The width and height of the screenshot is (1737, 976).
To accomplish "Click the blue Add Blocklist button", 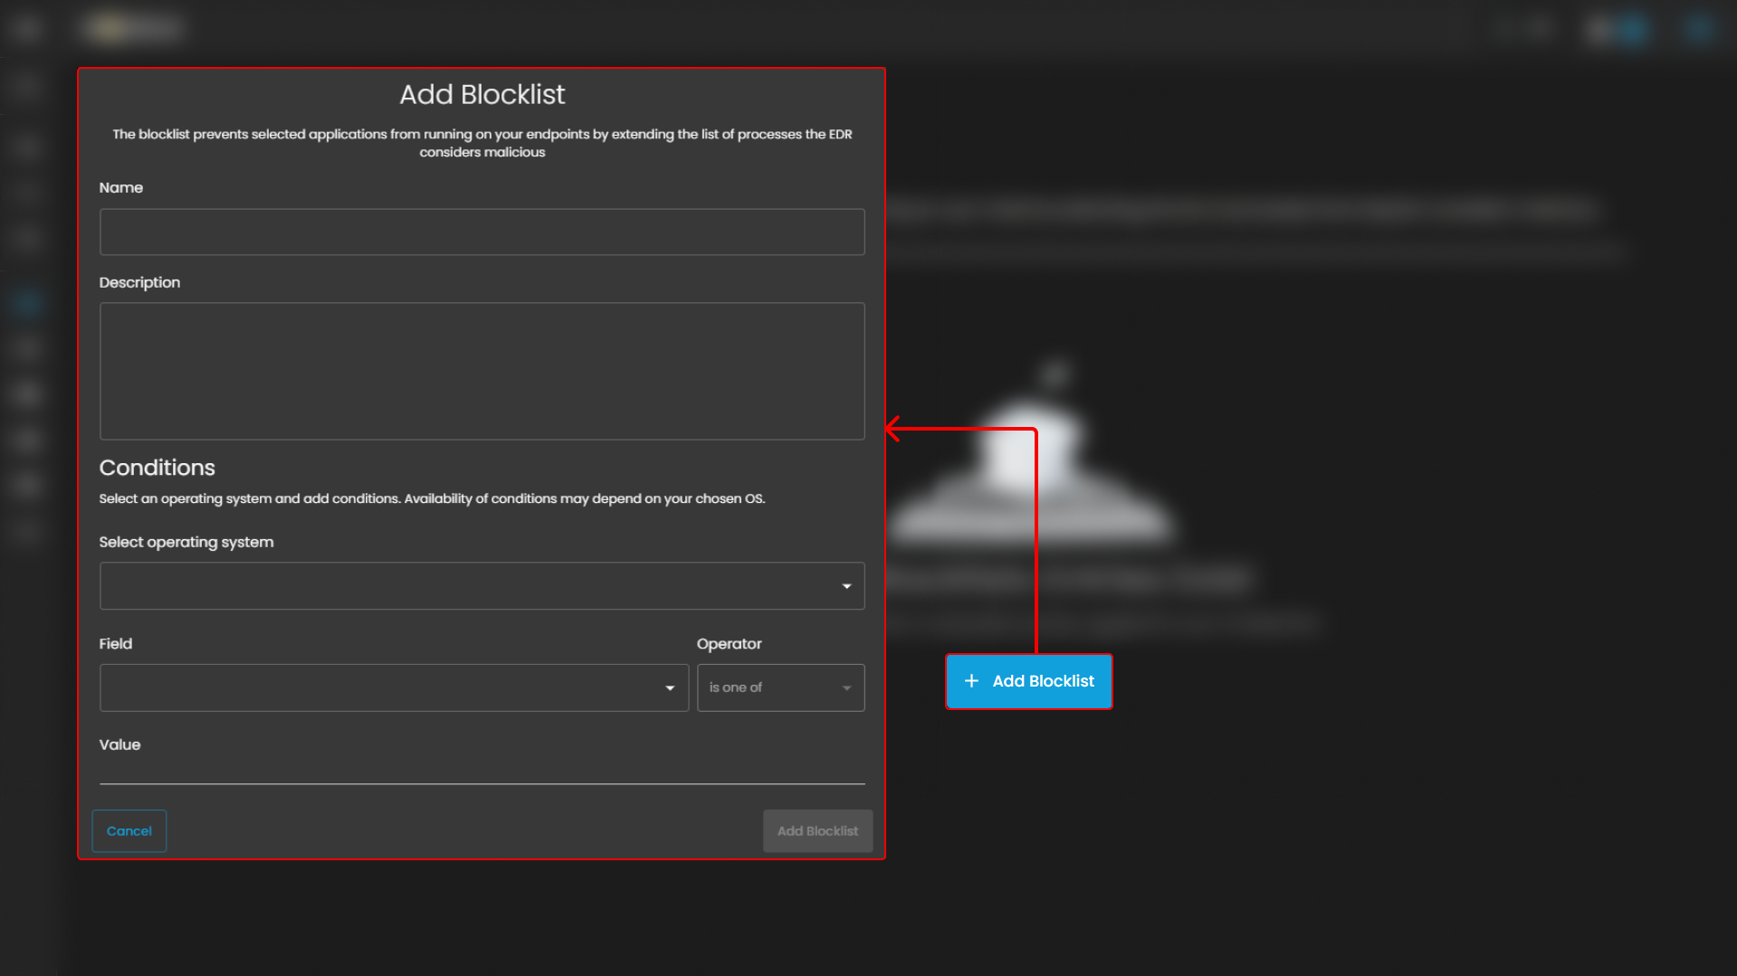I will 1028,681.
